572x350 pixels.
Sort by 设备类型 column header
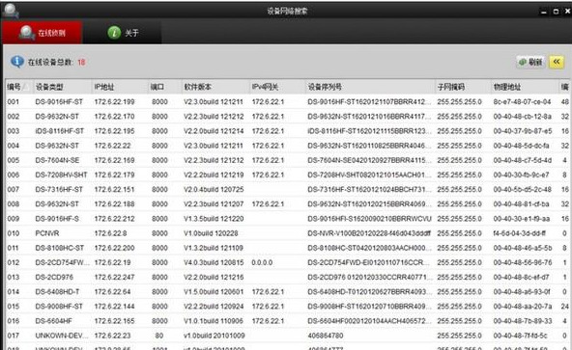(62, 87)
